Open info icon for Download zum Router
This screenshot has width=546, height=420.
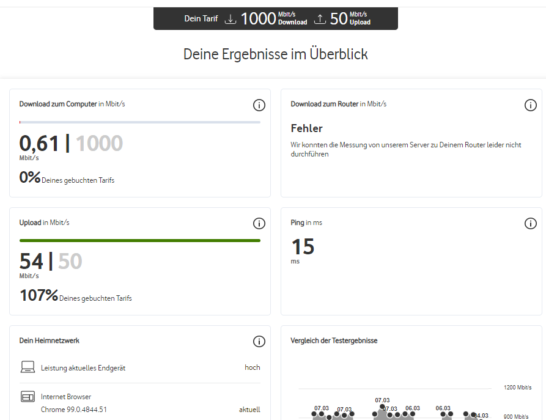[530, 105]
